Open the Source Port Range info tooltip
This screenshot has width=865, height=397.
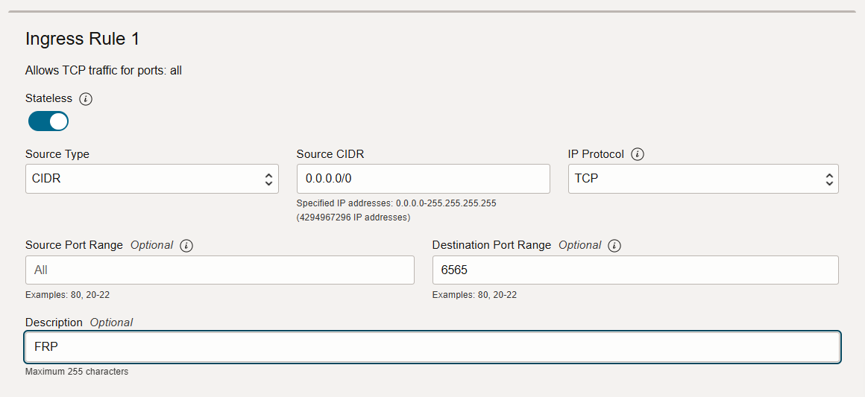click(x=186, y=246)
